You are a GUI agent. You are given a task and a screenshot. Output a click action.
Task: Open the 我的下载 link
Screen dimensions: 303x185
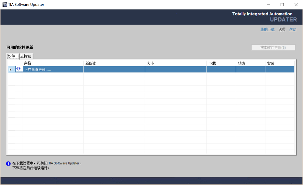(x=267, y=30)
